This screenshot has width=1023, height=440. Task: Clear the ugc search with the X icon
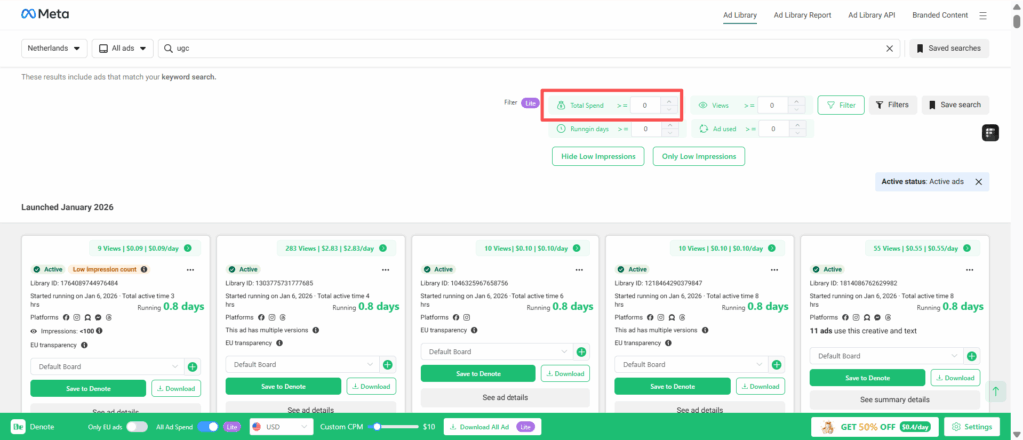pos(889,48)
